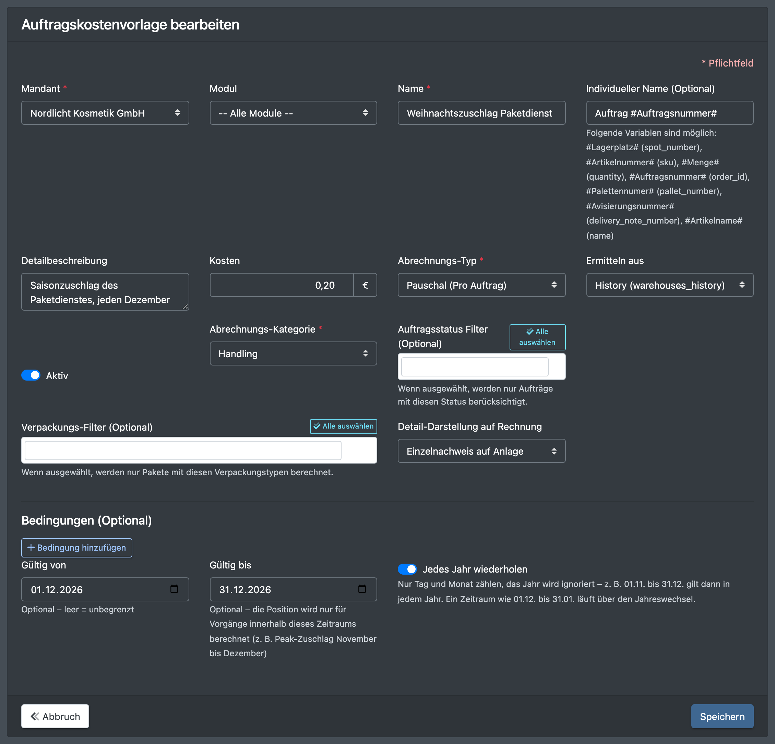Image resolution: width=775 pixels, height=744 pixels.
Task: Focus the Individueller Name input field
Action: click(670, 113)
